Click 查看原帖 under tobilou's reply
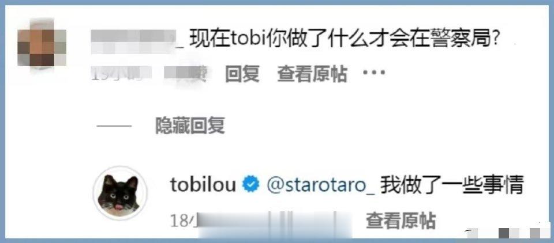 [x=400, y=221]
